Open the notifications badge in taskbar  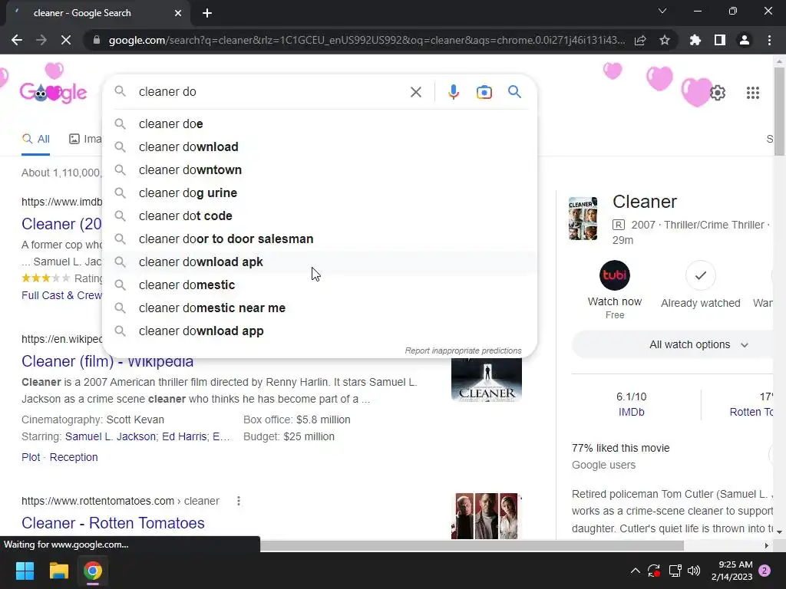[x=765, y=571]
